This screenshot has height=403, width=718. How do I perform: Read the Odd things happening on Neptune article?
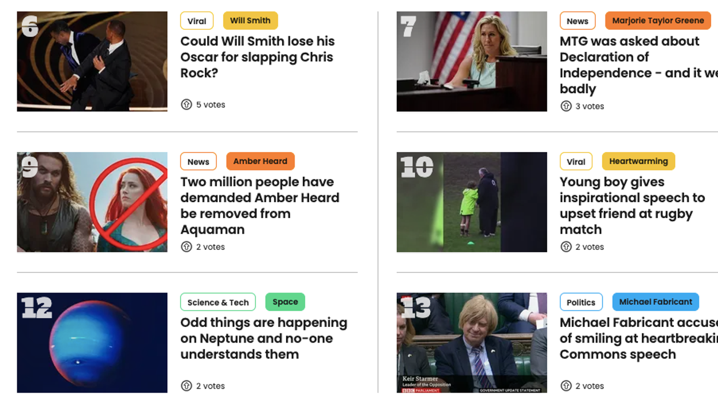pos(264,339)
